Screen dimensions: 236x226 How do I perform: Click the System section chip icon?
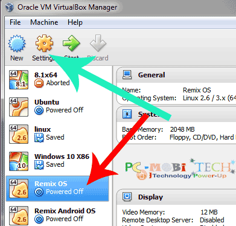(127, 114)
